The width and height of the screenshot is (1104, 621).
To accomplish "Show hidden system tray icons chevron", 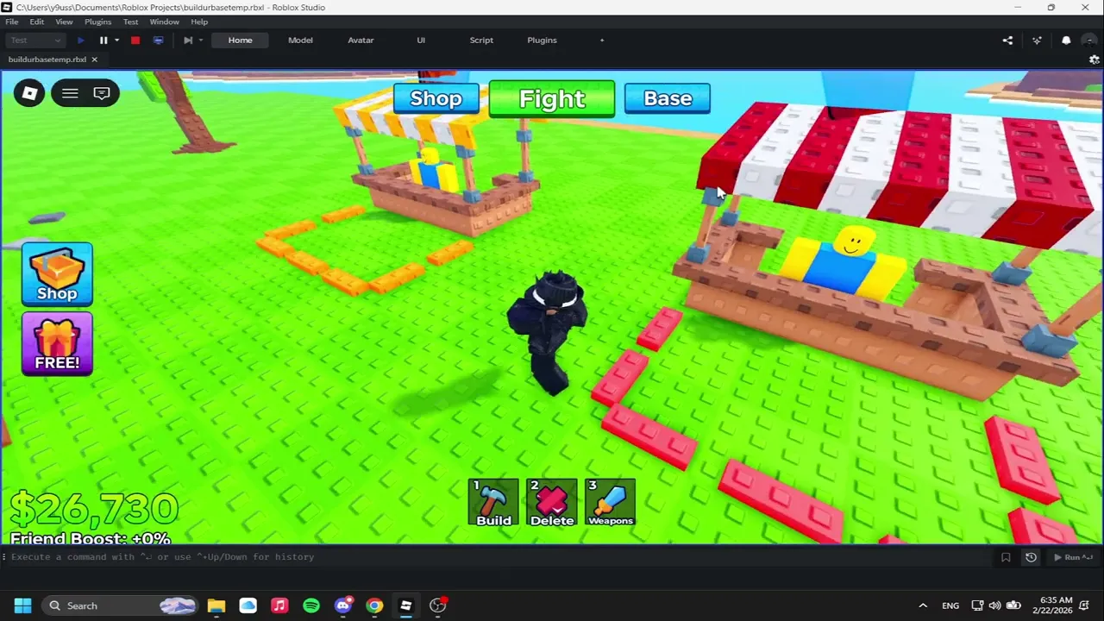I will coord(923,605).
